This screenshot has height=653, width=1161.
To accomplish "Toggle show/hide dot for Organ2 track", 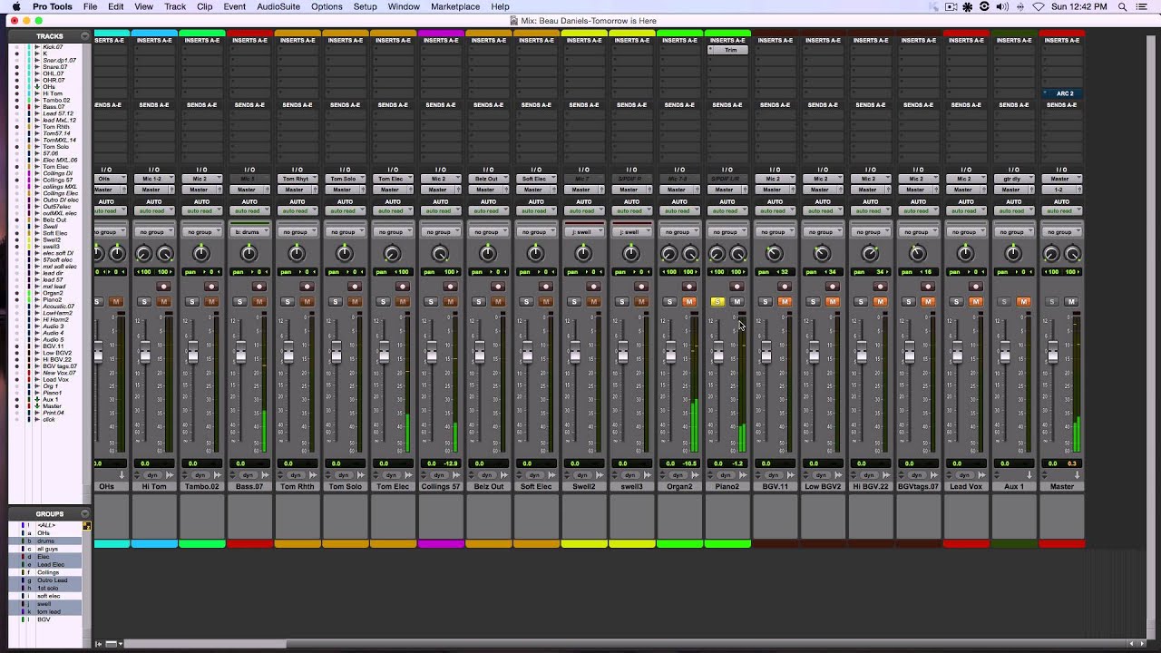I will pyautogui.click(x=17, y=293).
